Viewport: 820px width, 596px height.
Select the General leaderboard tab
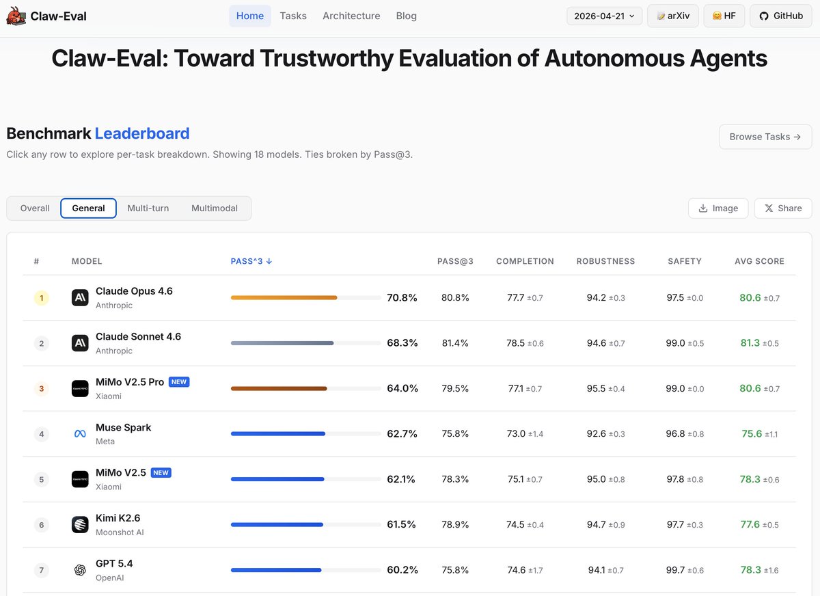88,208
